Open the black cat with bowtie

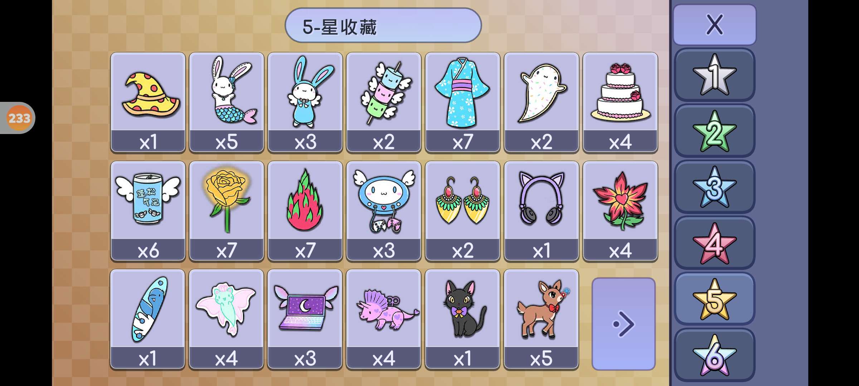(x=462, y=319)
